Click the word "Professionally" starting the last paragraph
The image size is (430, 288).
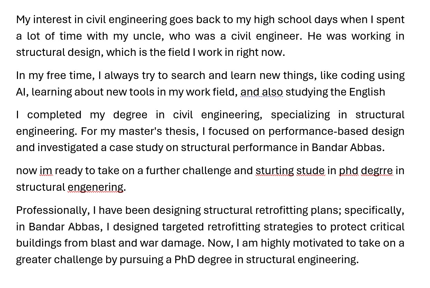(x=53, y=210)
